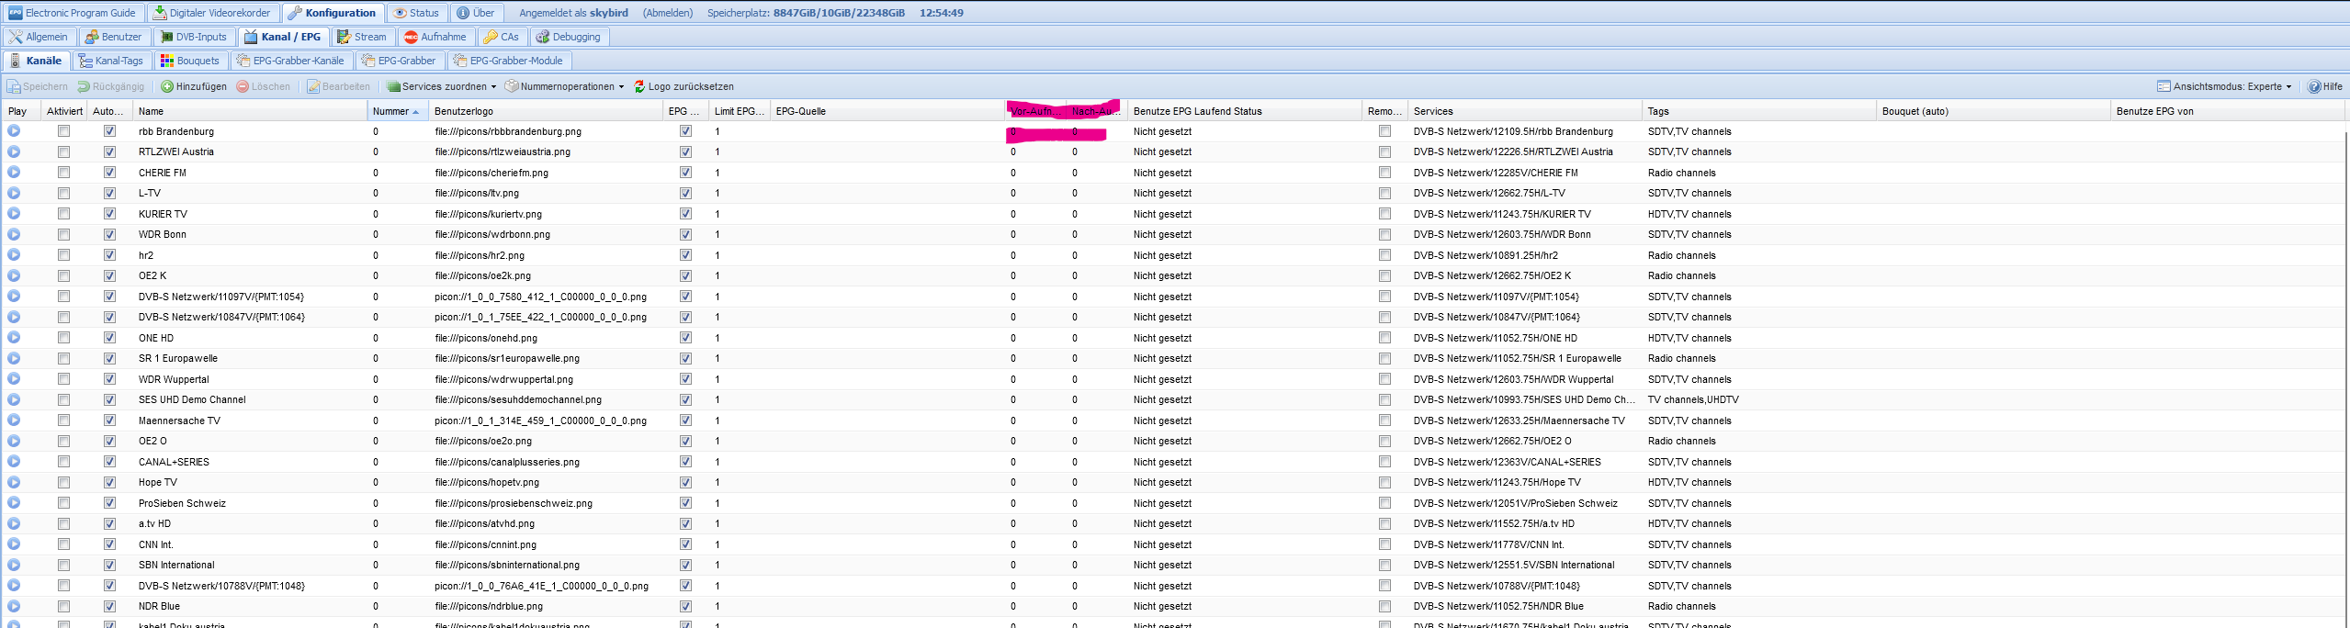Switch to the Bouquets tab
Screen dimensions: 2350x628
(190, 61)
